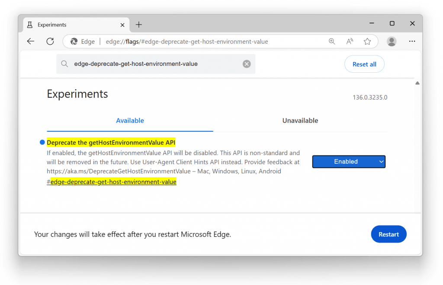Open a new browser tab

click(138, 25)
